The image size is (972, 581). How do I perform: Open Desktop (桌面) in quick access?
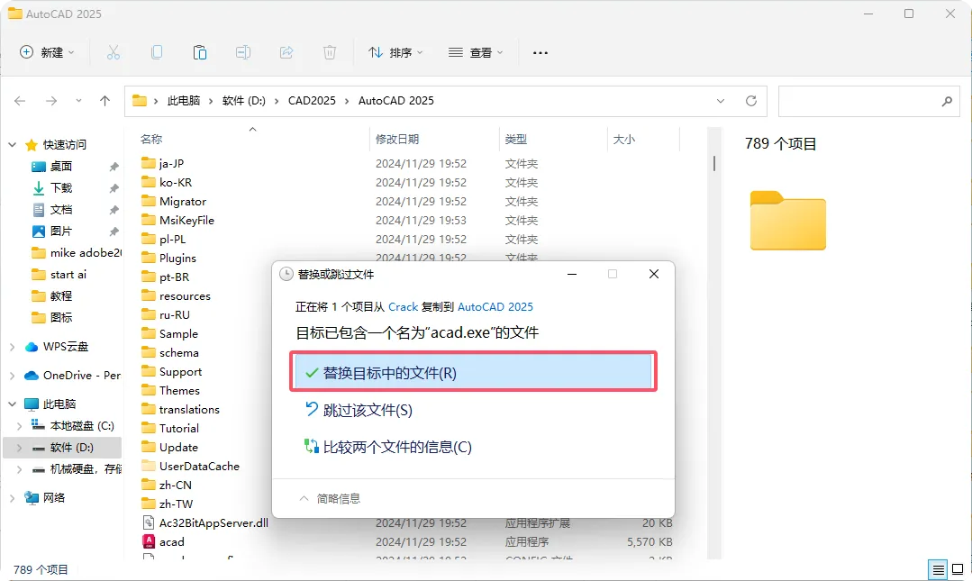pyautogui.click(x=60, y=166)
